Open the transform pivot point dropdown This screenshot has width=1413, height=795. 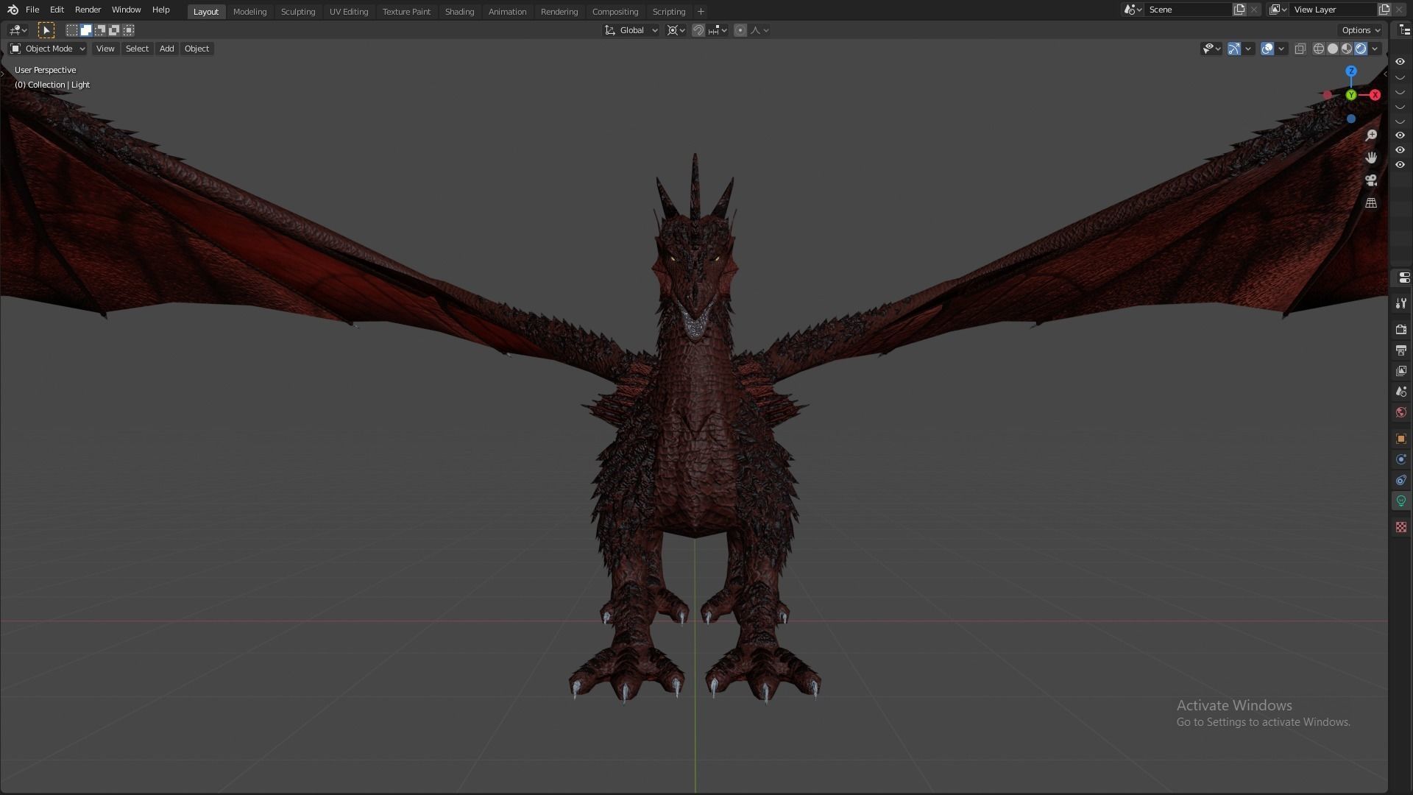676,30
